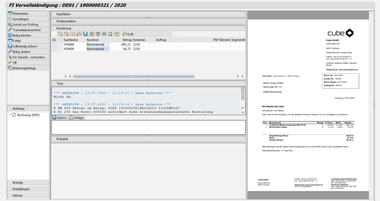Open the Historie panel in sidebar

point(28,196)
